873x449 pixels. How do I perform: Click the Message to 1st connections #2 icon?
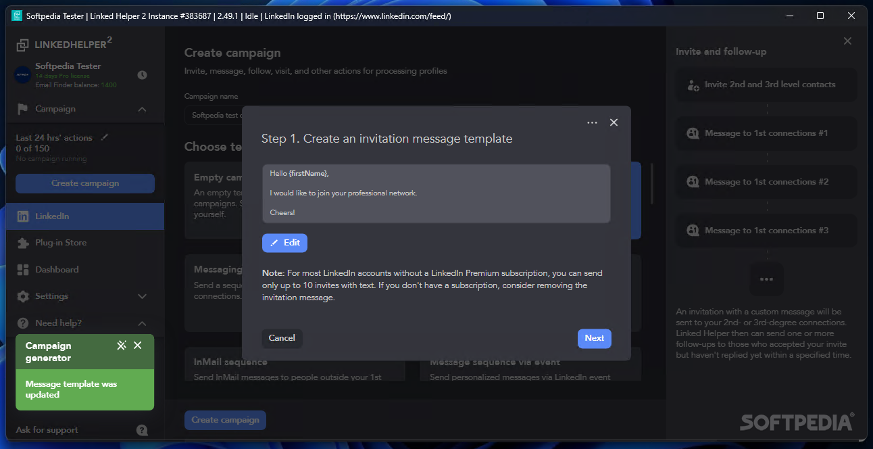693,182
